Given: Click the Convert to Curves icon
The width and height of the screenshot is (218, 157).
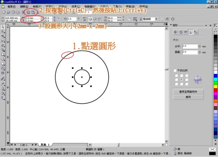Looking at the screenshot, I should [173, 19].
